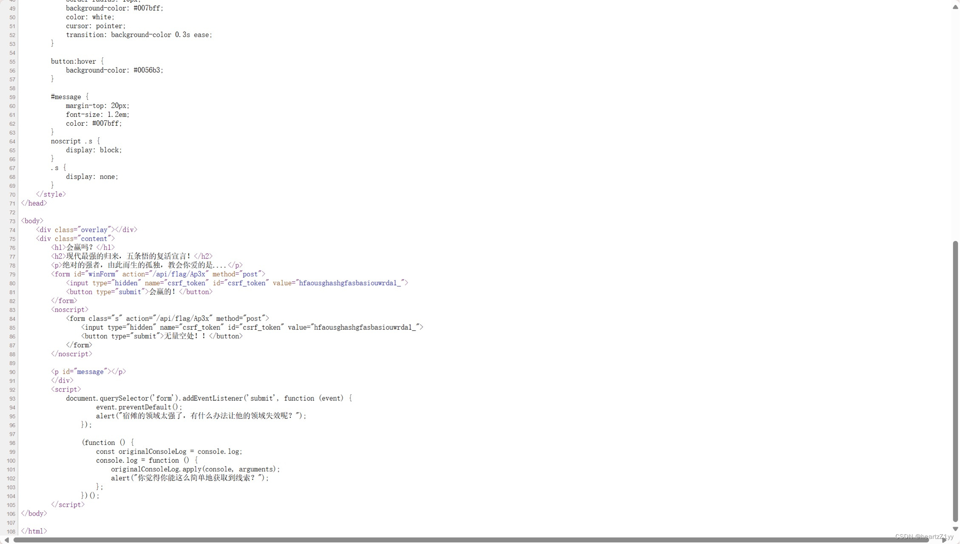Click the empty scrollbar track above thumb
Viewport: 960px width, 544px height.
pyautogui.click(x=955, y=127)
